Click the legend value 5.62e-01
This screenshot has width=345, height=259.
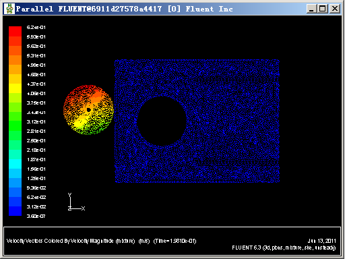tap(36, 46)
